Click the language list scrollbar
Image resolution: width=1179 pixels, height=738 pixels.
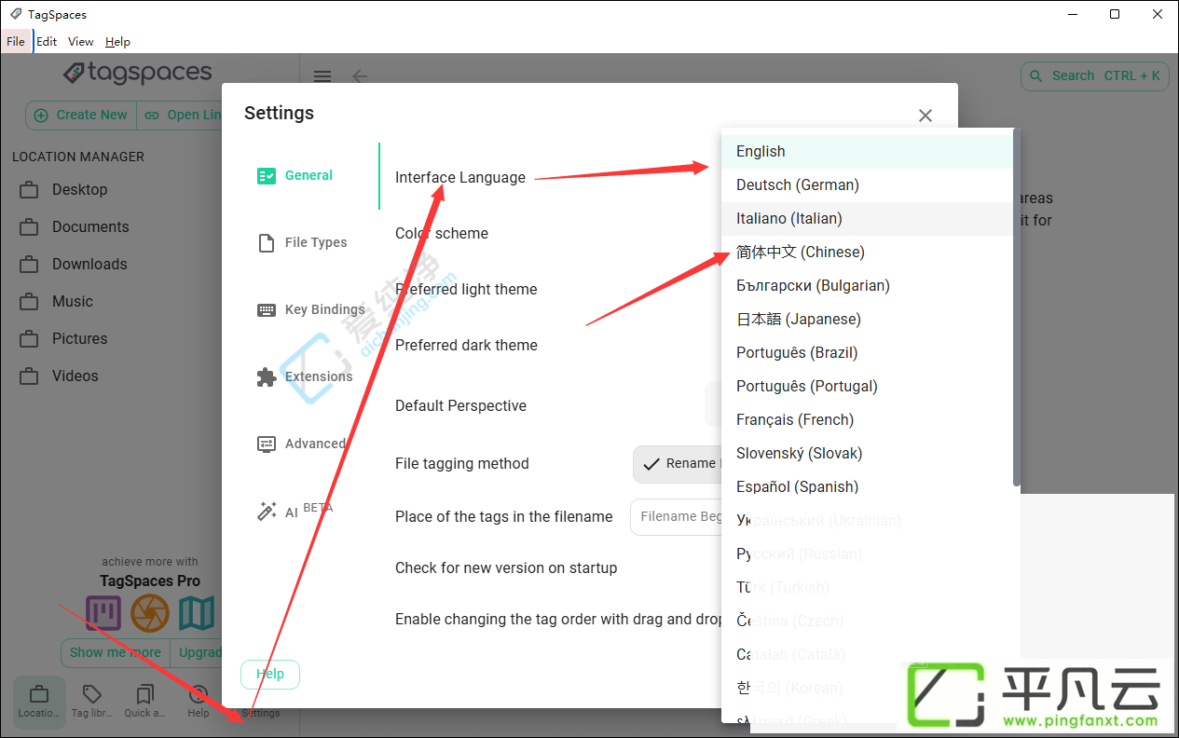click(x=1017, y=307)
